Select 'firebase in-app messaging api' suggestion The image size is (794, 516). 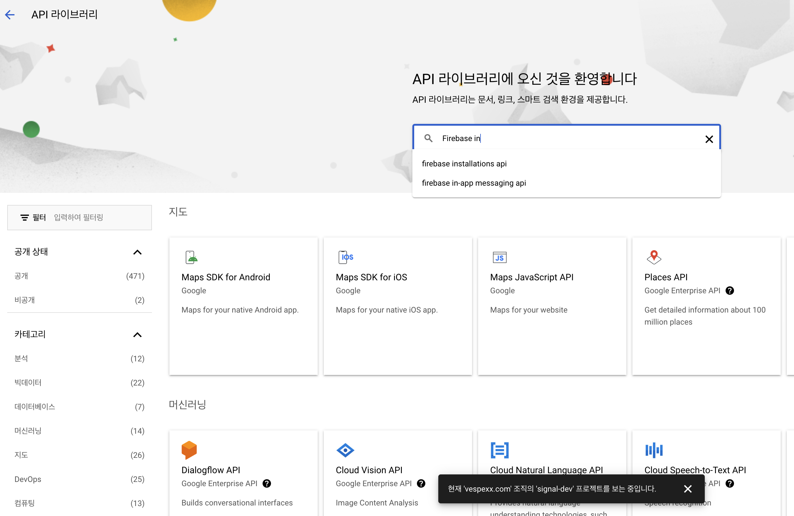click(474, 183)
